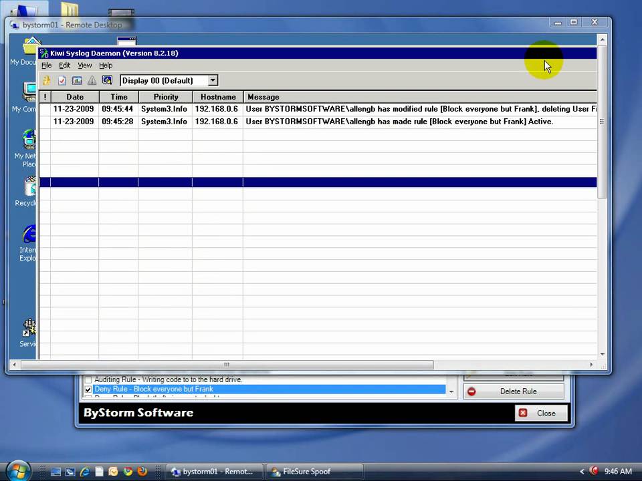Open the Kiwi Syslog setup toolbar icon

tap(47, 81)
